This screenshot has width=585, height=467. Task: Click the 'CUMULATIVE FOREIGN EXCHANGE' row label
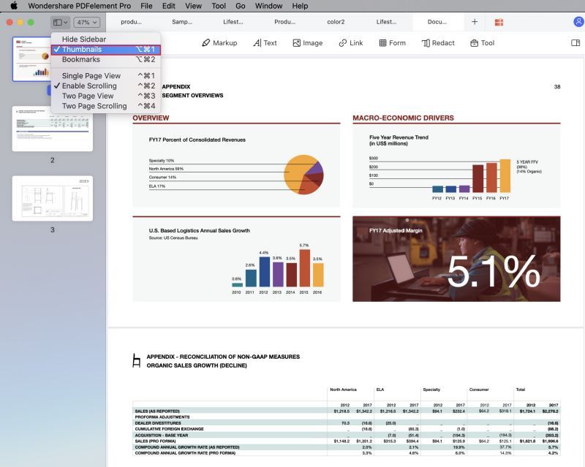(170, 429)
